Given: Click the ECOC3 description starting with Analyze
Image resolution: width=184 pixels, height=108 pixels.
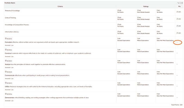Looking at the screenshot, I should click(35, 65).
